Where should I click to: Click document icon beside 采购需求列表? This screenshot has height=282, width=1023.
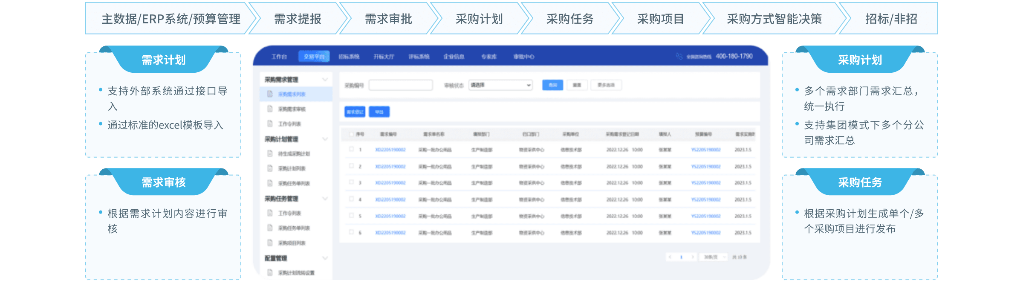coord(270,94)
